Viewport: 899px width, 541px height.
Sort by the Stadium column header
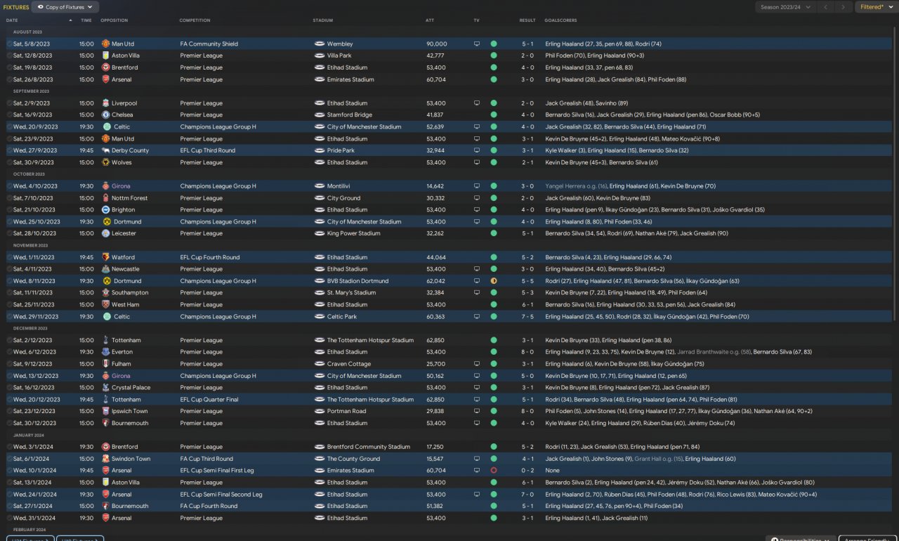[x=323, y=20]
